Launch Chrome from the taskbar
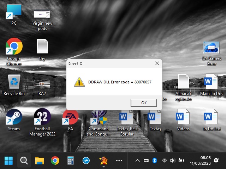The height and width of the screenshot is (170, 227). coord(55,161)
